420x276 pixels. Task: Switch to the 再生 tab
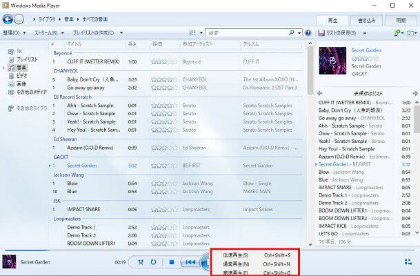point(332,21)
